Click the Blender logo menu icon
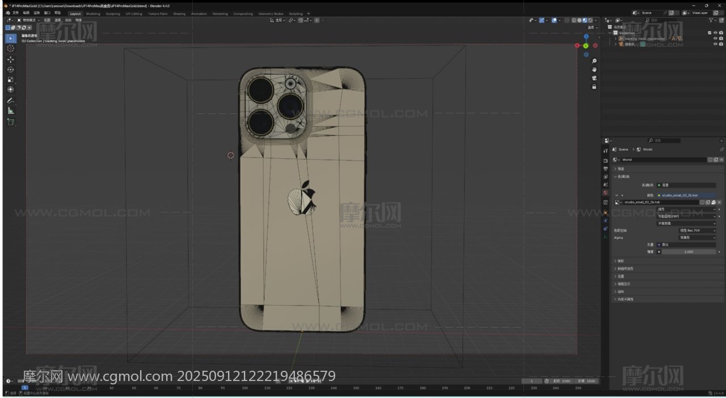The height and width of the screenshot is (398, 726). coord(7,13)
